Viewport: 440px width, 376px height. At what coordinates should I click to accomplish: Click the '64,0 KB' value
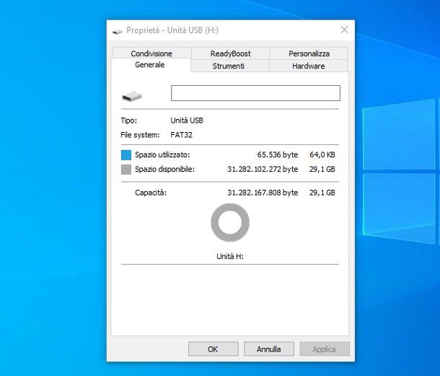[x=322, y=154]
